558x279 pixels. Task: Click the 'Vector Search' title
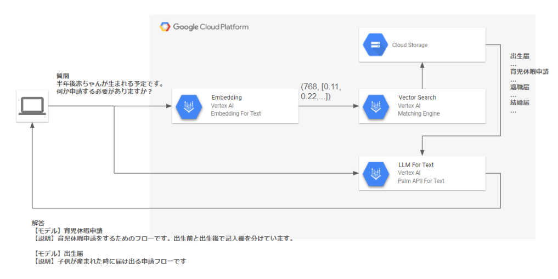click(417, 98)
